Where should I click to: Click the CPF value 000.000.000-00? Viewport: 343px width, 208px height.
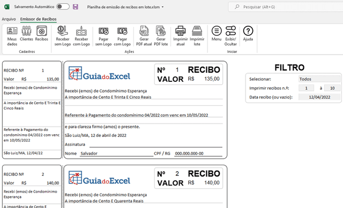(189, 153)
